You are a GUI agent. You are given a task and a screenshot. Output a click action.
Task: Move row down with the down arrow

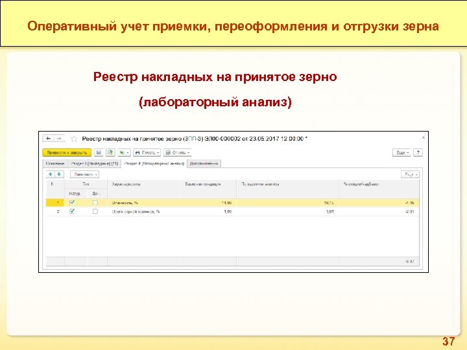(59, 174)
